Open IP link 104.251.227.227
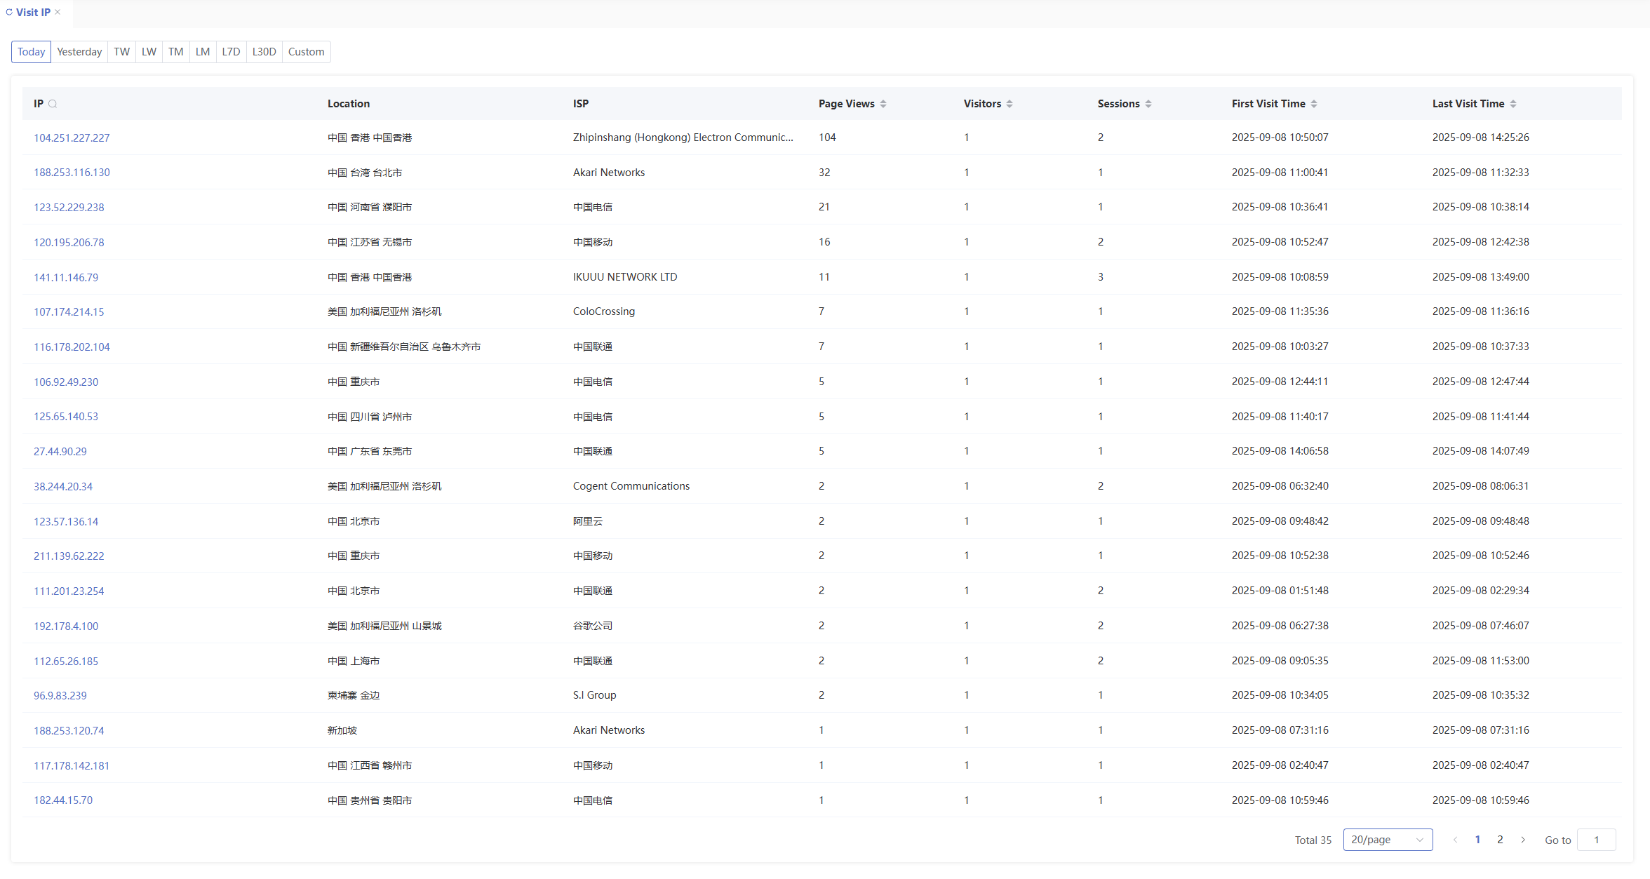1650x879 pixels. 72,138
